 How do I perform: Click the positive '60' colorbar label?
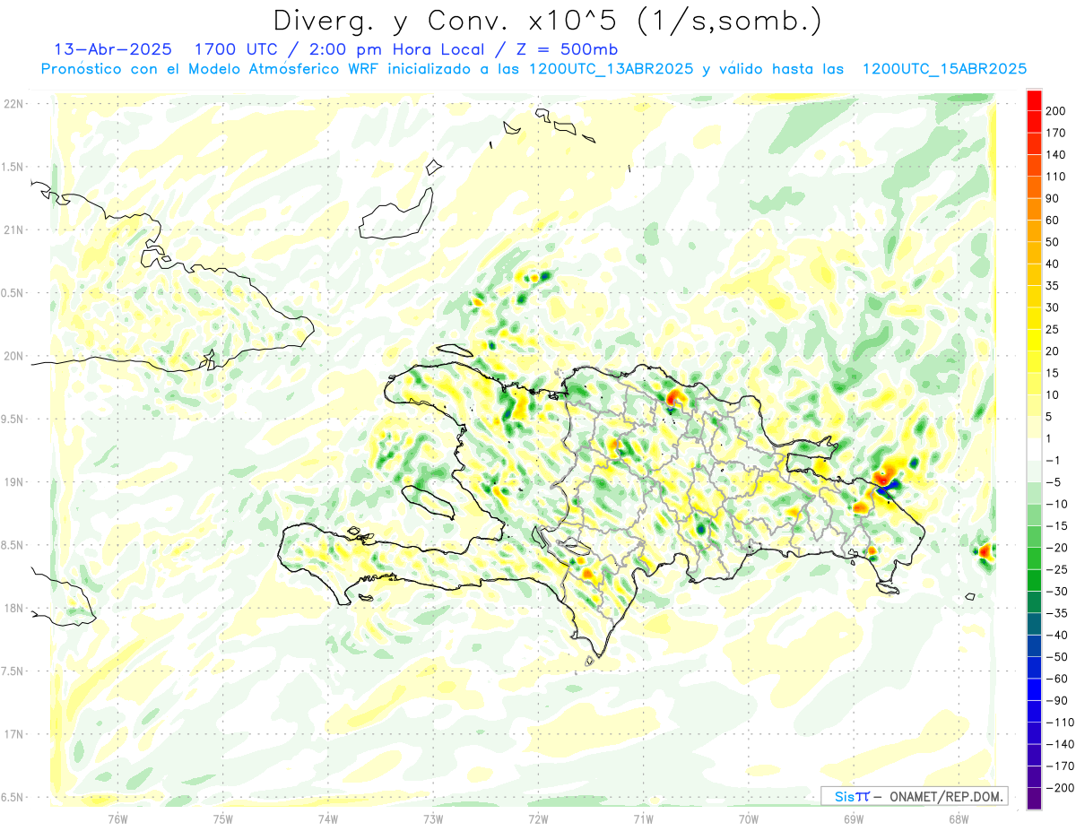point(1053,221)
